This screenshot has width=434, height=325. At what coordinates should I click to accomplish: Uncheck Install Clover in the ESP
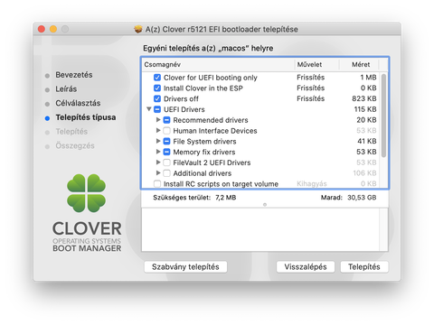coord(157,88)
